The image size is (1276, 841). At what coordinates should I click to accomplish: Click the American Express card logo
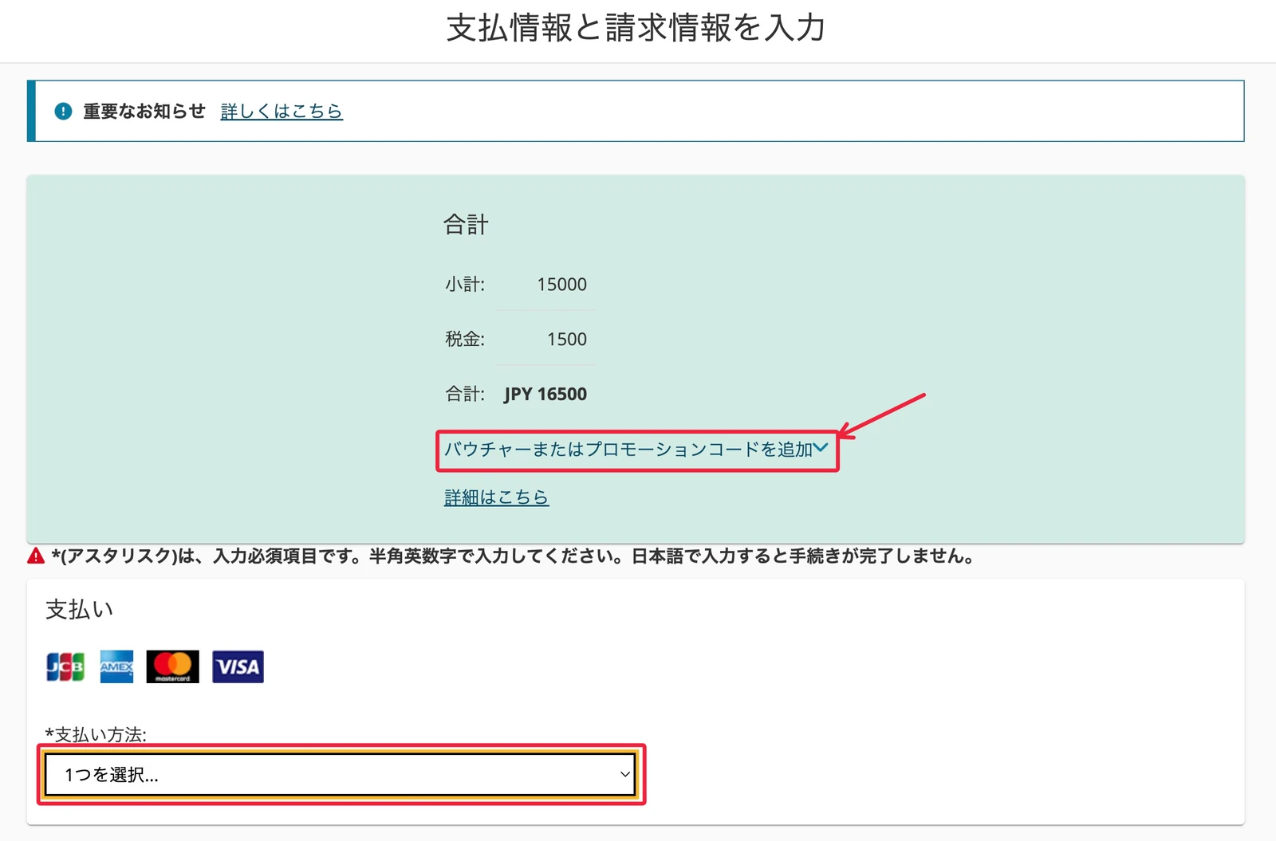(116, 667)
